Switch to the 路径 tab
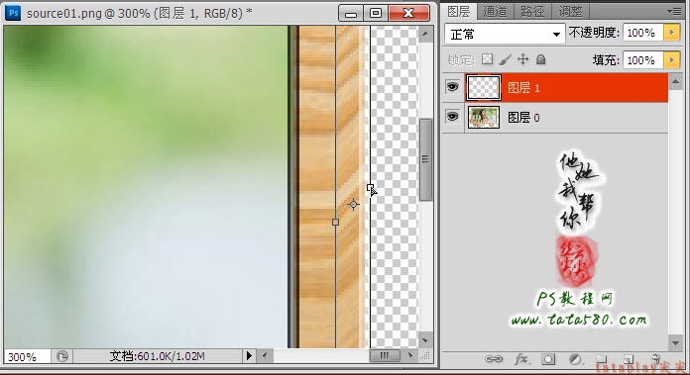The image size is (690, 375). pos(532,11)
